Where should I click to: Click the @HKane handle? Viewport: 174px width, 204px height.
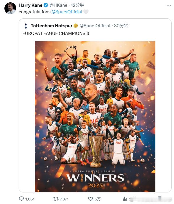click(x=58, y=5)
